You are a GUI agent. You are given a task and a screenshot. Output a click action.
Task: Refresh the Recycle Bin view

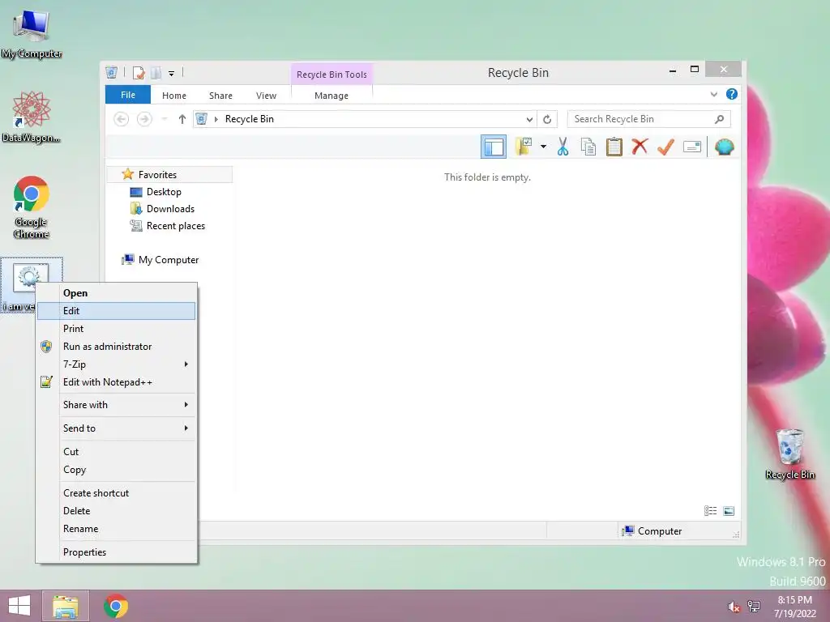pos(547,119)
